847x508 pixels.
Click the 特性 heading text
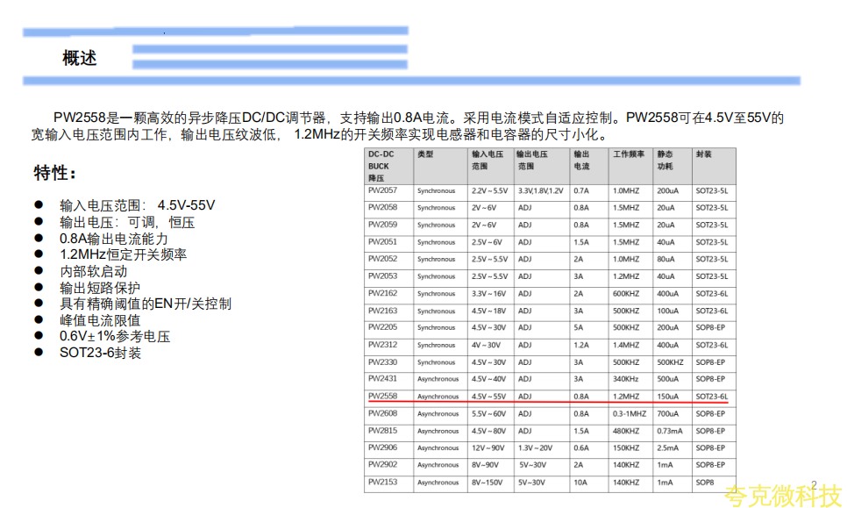point(54,172)
